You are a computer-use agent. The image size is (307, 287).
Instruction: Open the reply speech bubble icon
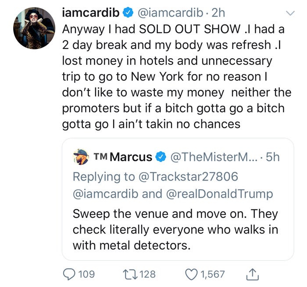(x=69, y=274)
